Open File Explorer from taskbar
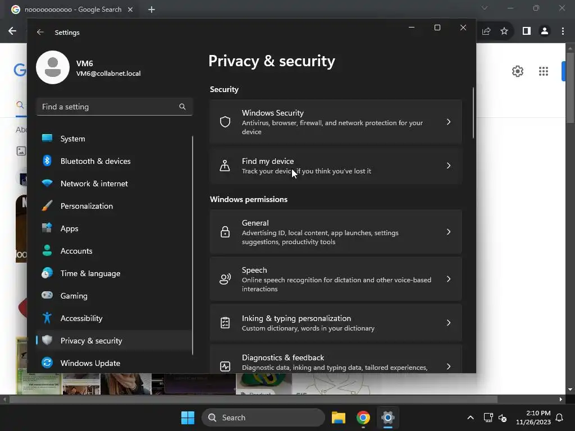Viewport: 575px width, 431px height. [x=339, y=418]
